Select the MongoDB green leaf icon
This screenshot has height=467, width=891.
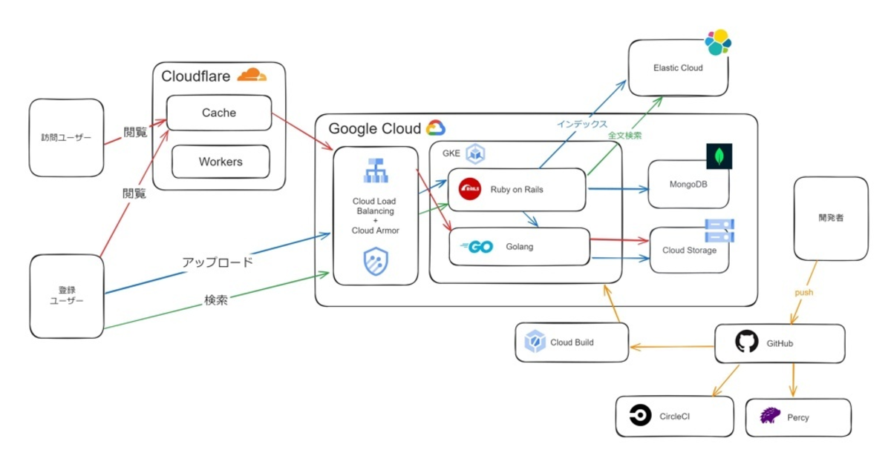719,156
